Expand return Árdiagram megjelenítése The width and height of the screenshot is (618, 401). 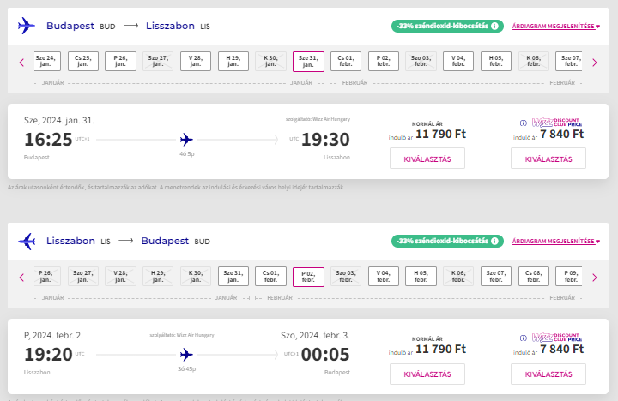pyautogui.click(x=554, y=242)
